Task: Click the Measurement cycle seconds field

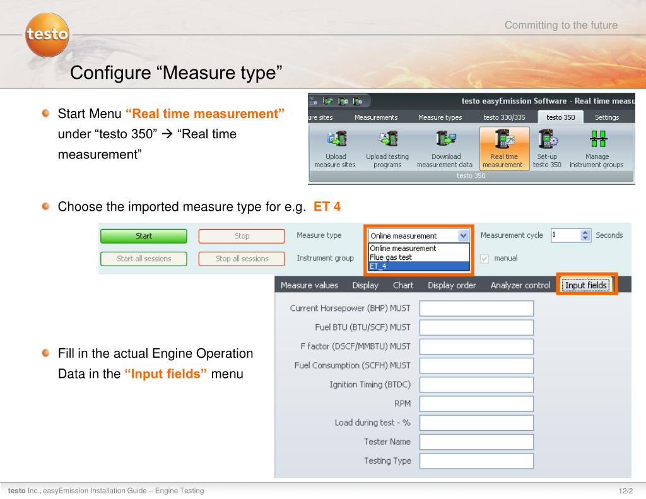Action: (566, 235)
